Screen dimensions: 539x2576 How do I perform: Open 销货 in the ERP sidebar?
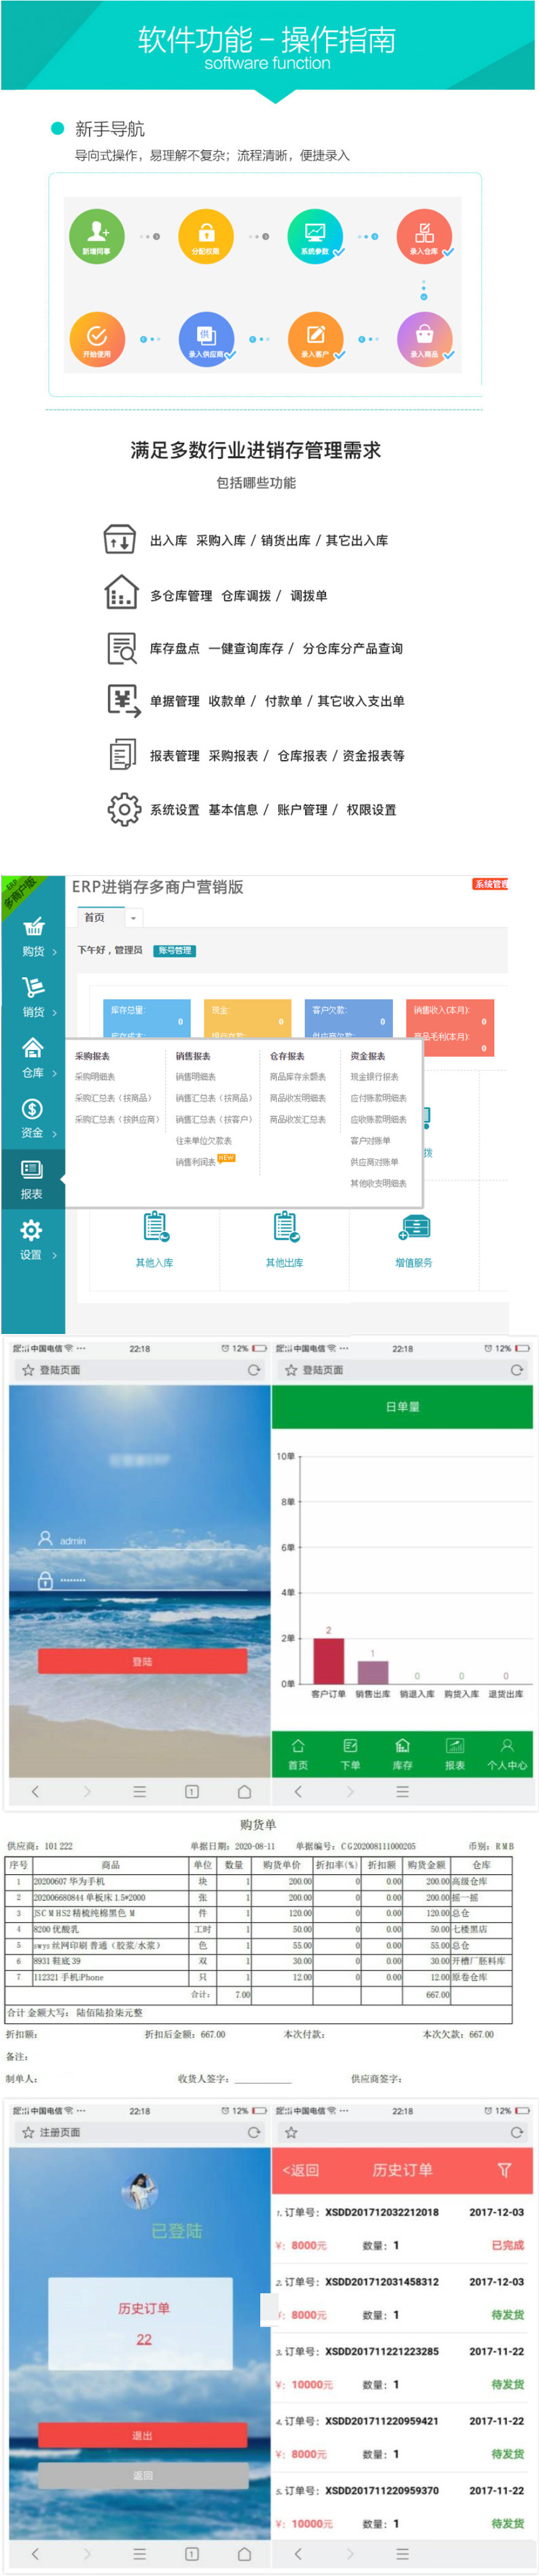33,998
